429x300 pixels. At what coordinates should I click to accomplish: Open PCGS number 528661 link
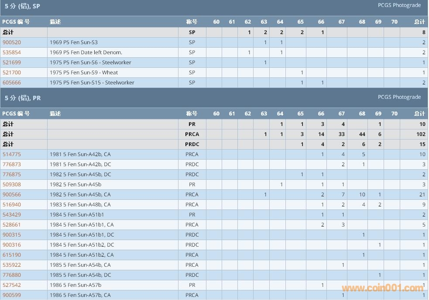[12, 225]
